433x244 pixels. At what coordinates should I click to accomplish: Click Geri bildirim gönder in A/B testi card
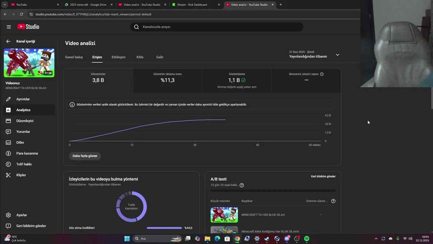pos(323,177)
